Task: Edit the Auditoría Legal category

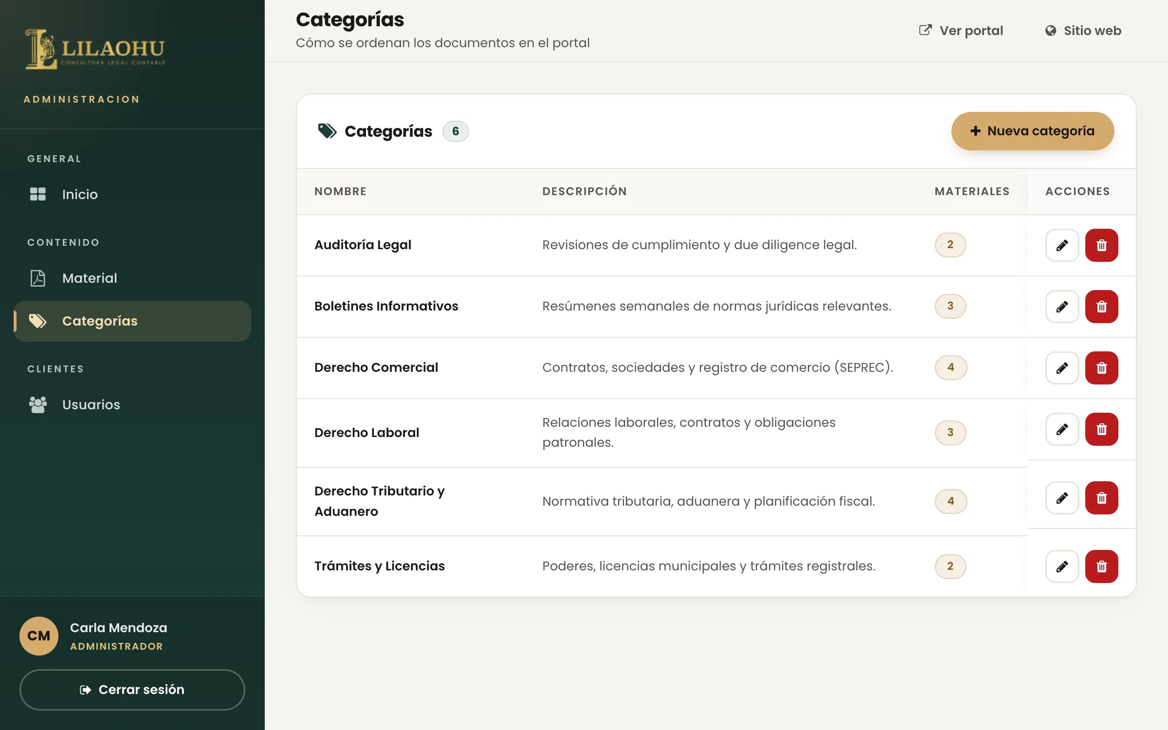Action: (1062, 245)
